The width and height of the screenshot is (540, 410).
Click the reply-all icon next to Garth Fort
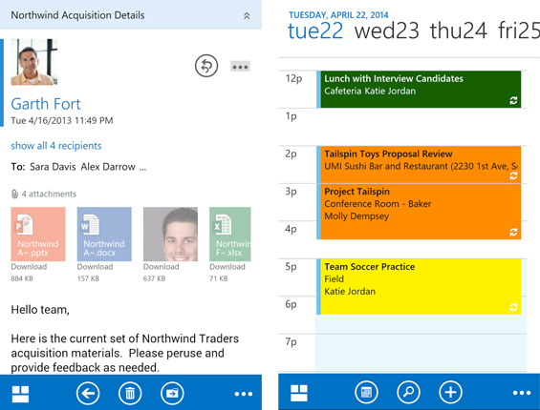coord(206,66)
